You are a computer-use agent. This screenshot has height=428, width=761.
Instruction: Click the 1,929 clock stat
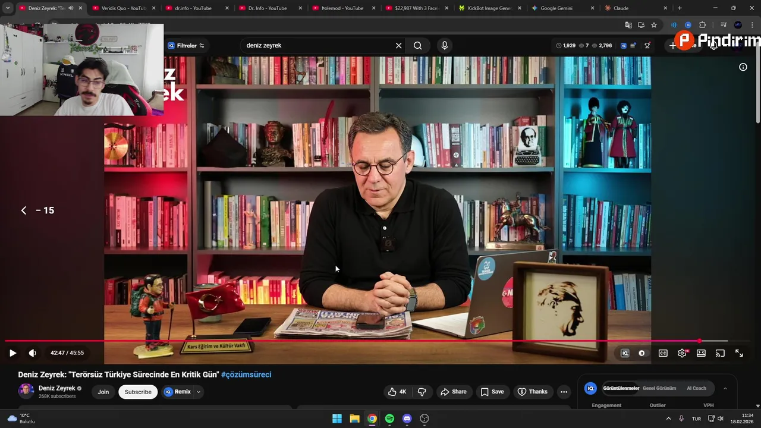click(x=565, y=46)
